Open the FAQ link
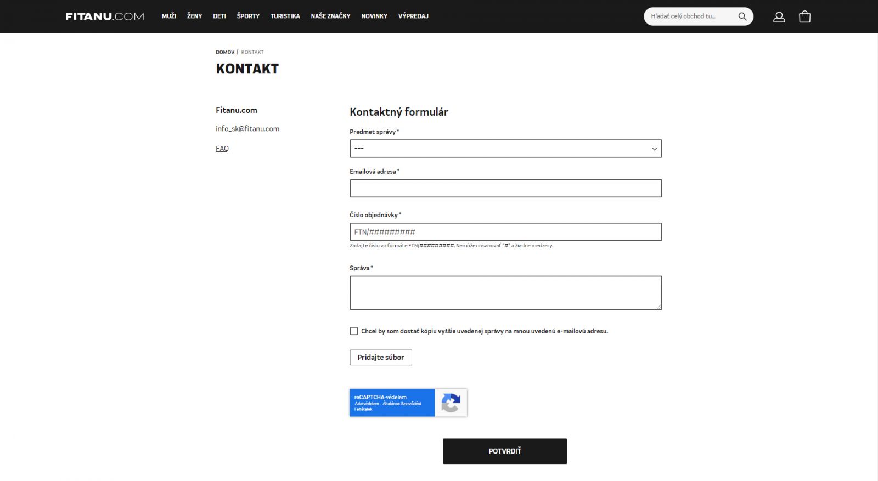Screen dimensions: 878x481 [222, 149]
